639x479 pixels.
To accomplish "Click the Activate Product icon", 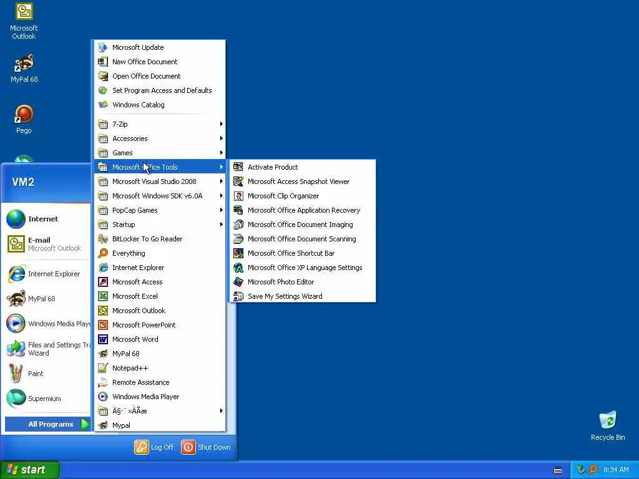I will (x=238, y=167).
